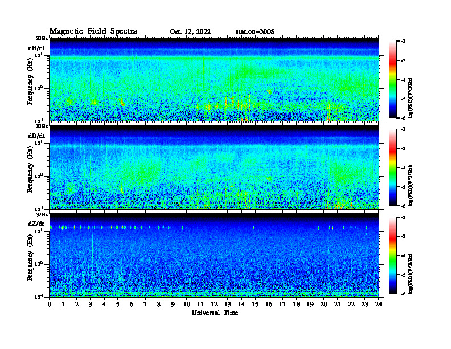The width and height of the screenshot is (451, 349).
Task: Click the 'Magnetic Field Spectra' title
Action: (93, 31)
